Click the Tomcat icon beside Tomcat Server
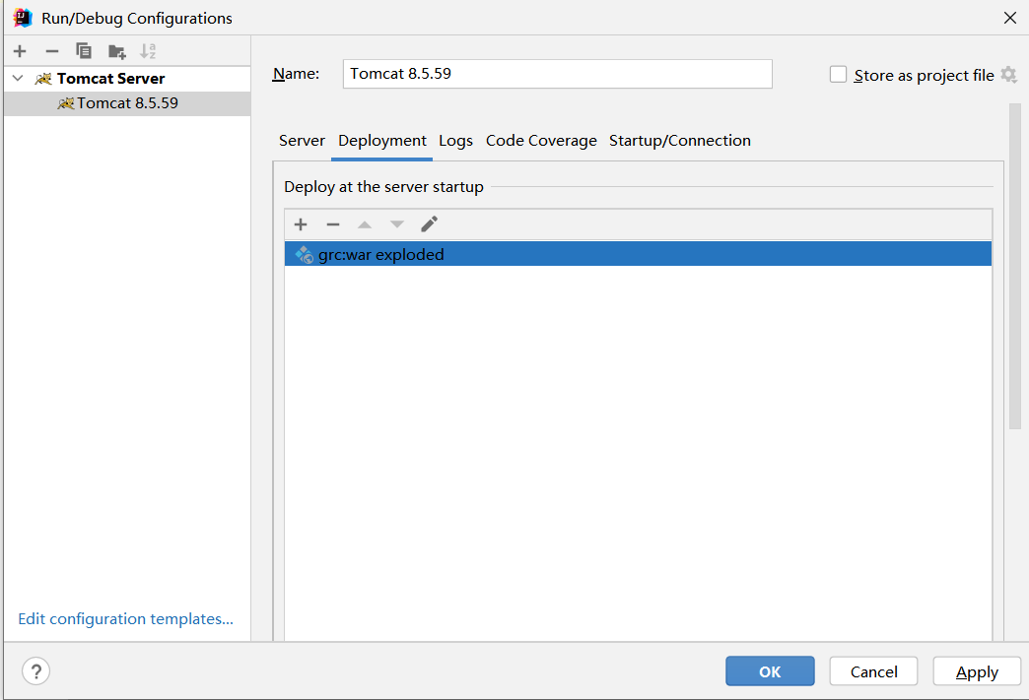 [43, 79]
